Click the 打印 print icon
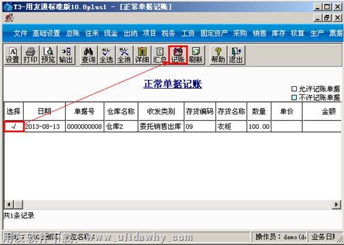The width and height of the screenshot is (344, 245). pyautogui.click(x=30, y=55)
